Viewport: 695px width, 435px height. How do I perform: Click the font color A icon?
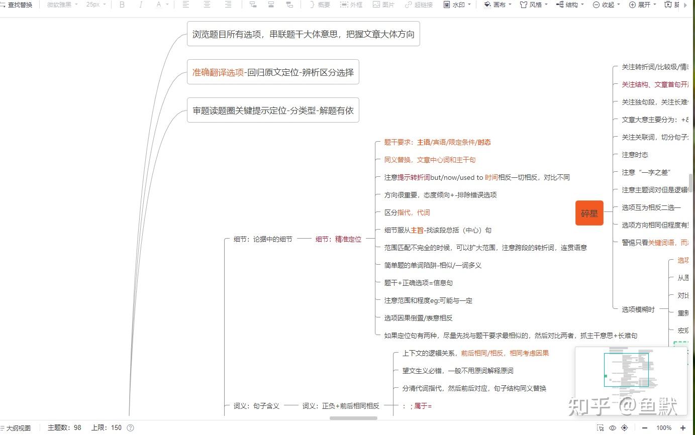tap(159, 5)
